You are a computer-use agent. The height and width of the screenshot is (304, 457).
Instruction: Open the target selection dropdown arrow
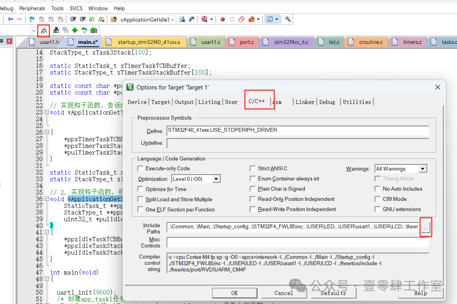tap(34, 30)
